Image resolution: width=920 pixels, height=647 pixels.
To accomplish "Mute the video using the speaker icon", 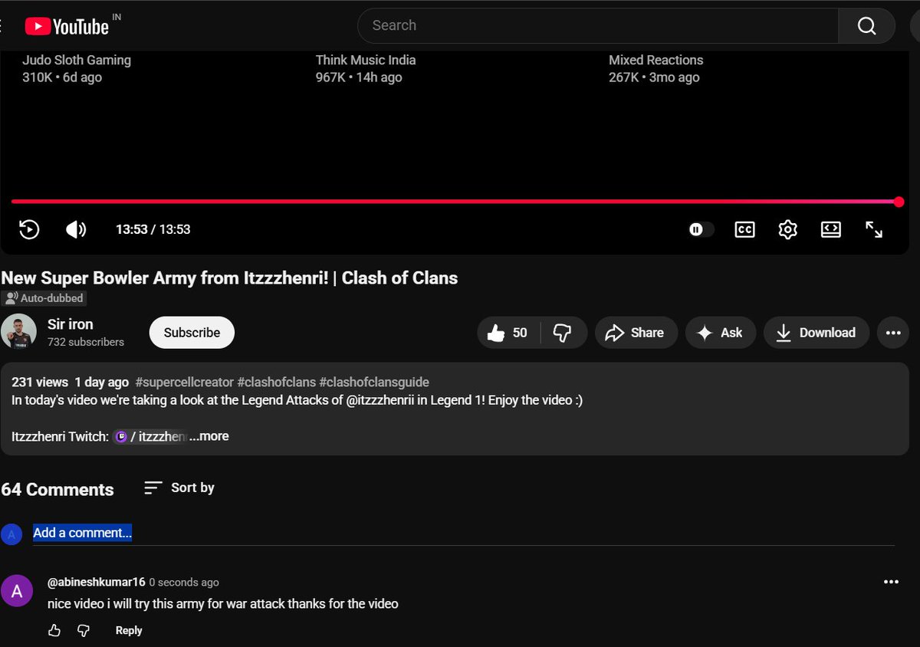I will click(76, 229).
